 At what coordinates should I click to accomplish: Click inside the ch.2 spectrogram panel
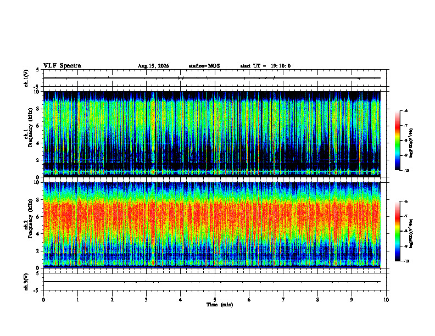[x=212, y=225]
